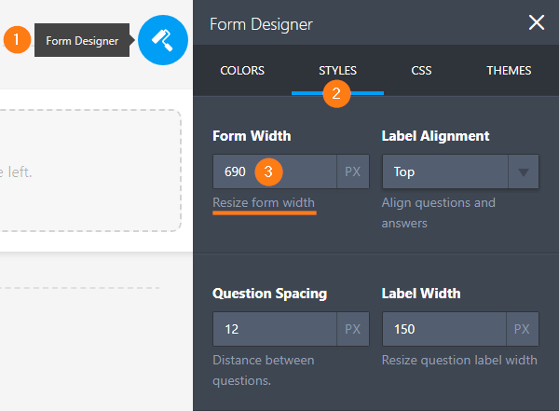Click the orange step 3 marker
This screenshot has width=559, height=411.
[268, 171]
